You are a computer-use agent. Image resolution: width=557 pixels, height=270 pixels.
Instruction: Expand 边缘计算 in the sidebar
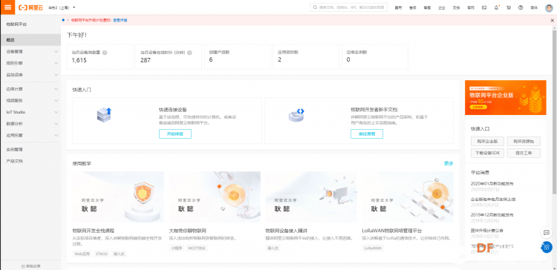(30, 89)
